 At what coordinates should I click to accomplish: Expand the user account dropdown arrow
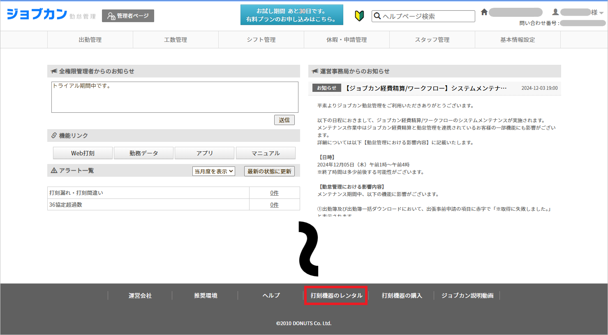point(601,13)
